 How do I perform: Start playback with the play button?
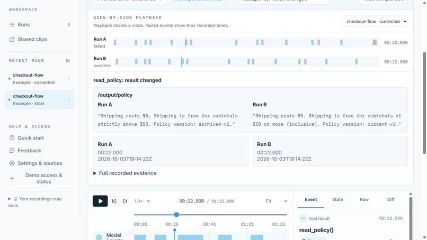(100, 201)
